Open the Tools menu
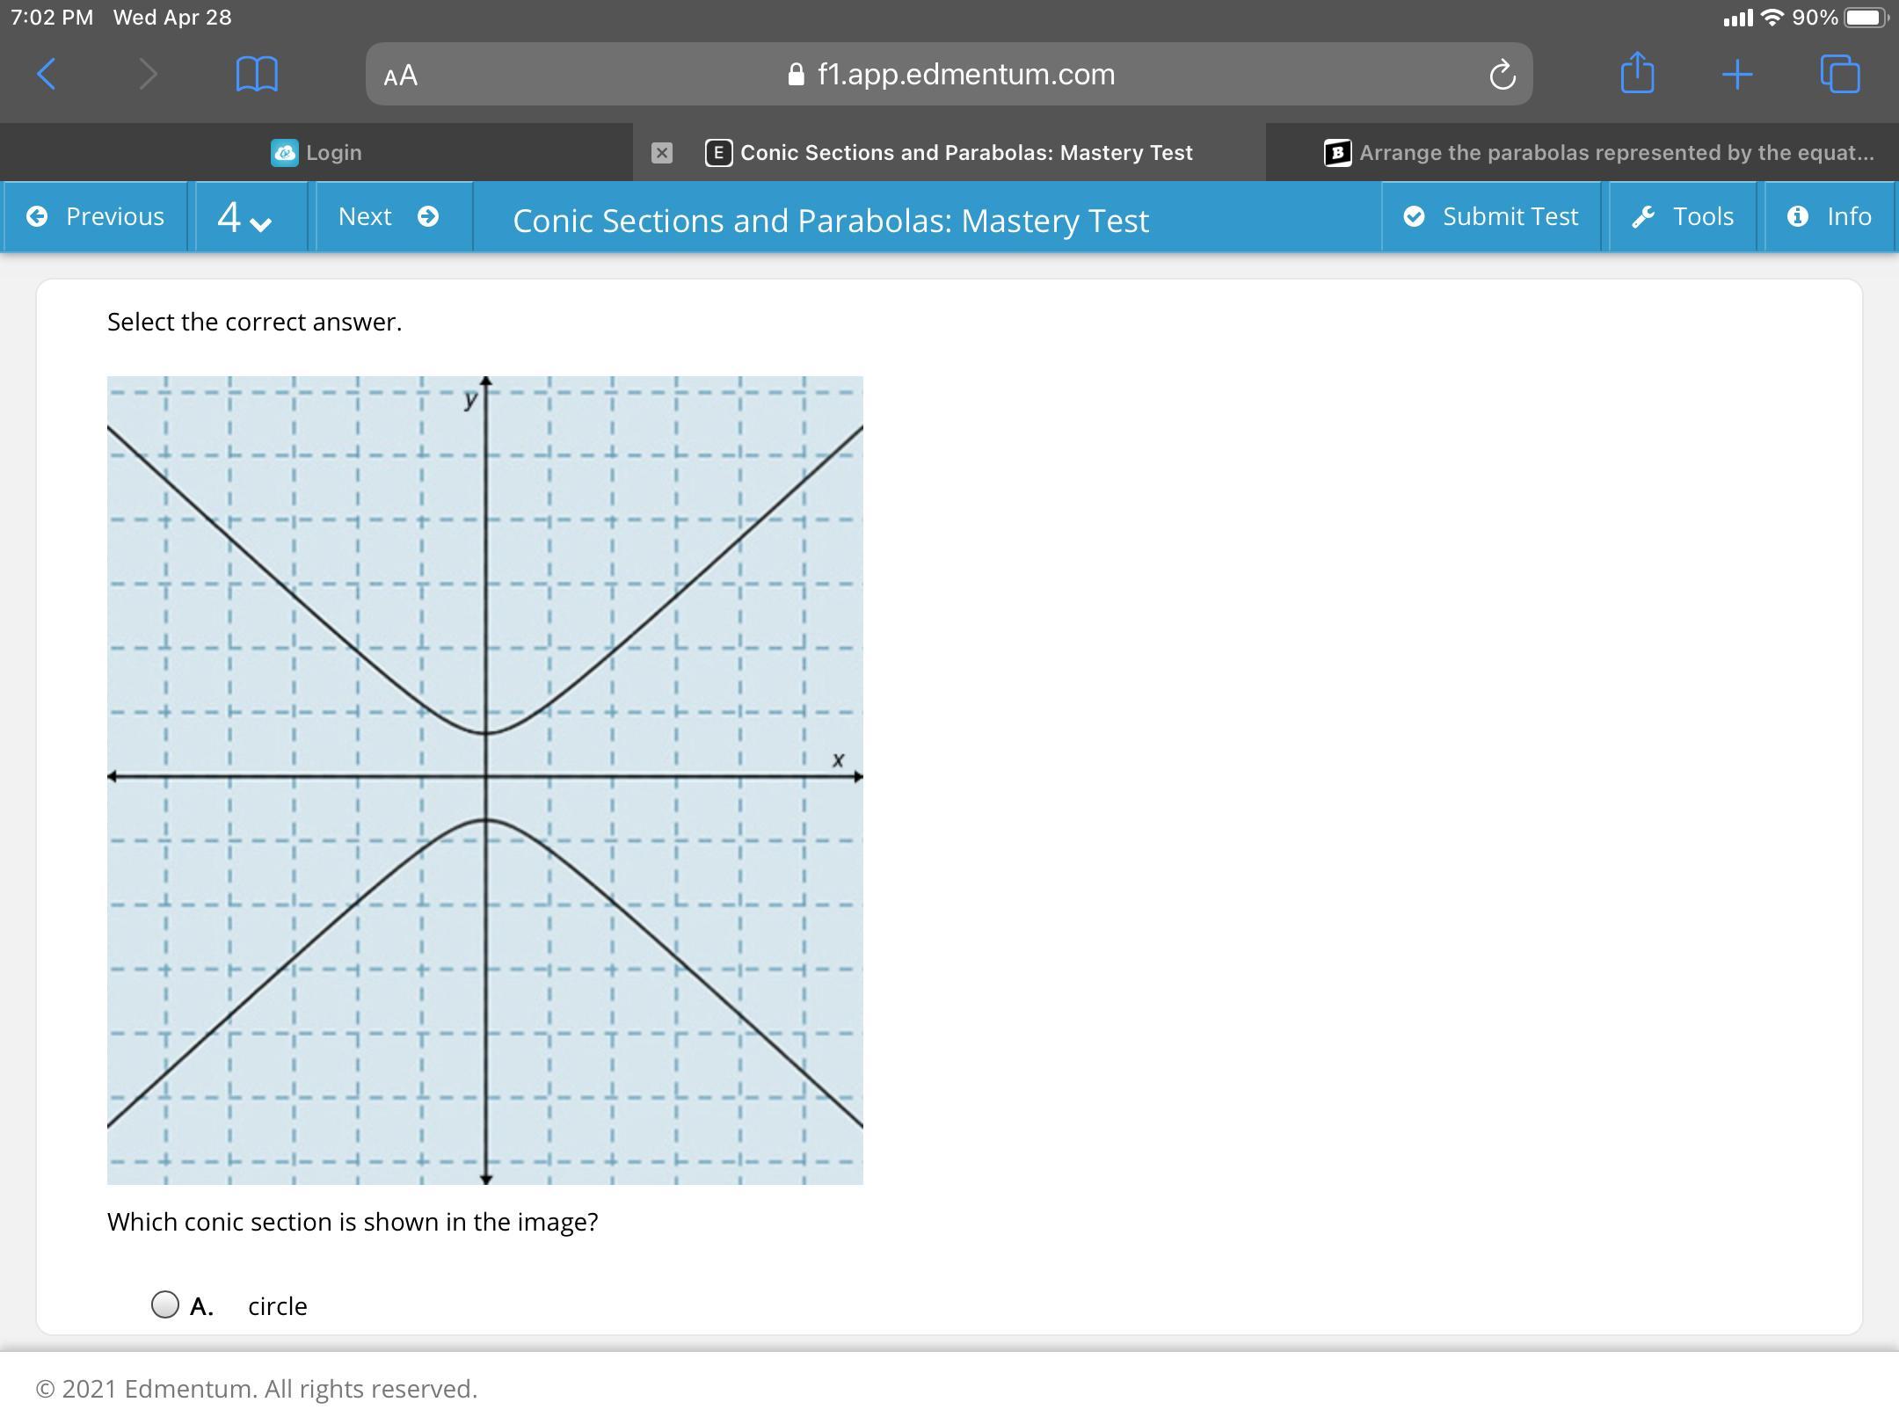 1683,216
